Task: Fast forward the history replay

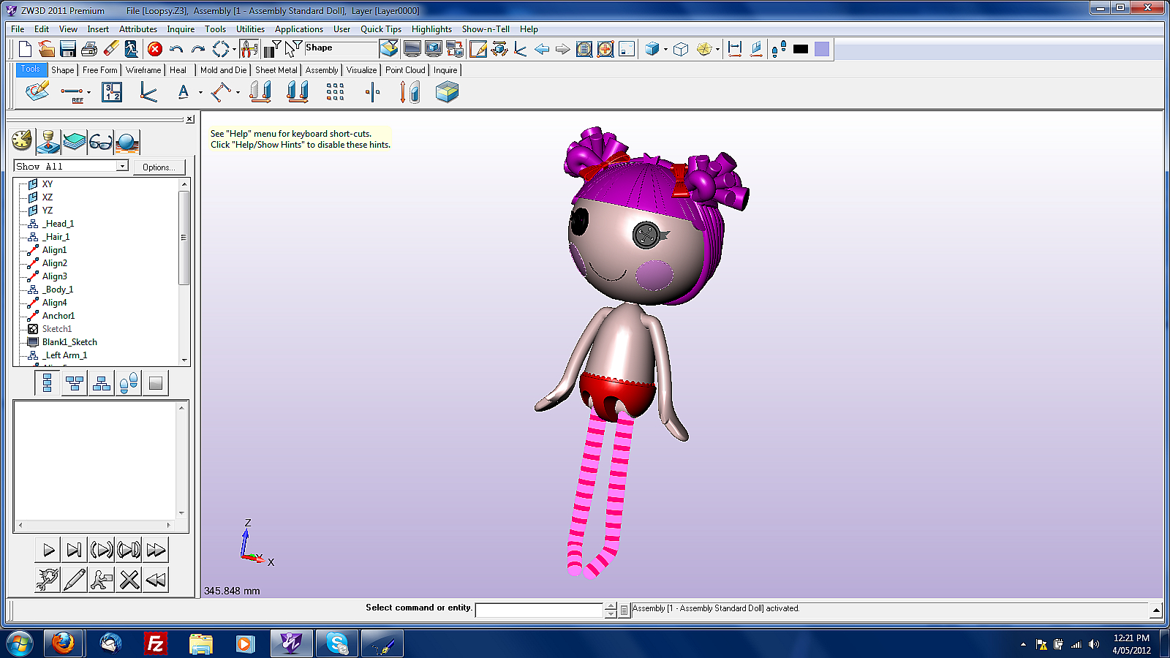Action: pos(156,550)
